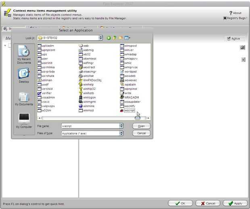This screenshot has height=209, width=250.
Task: Select winver in file list
Action: (127, 50)
